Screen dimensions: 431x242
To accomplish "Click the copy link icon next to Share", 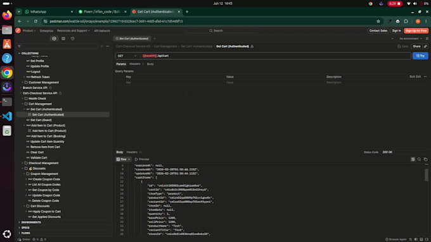I will click(425, 46).
